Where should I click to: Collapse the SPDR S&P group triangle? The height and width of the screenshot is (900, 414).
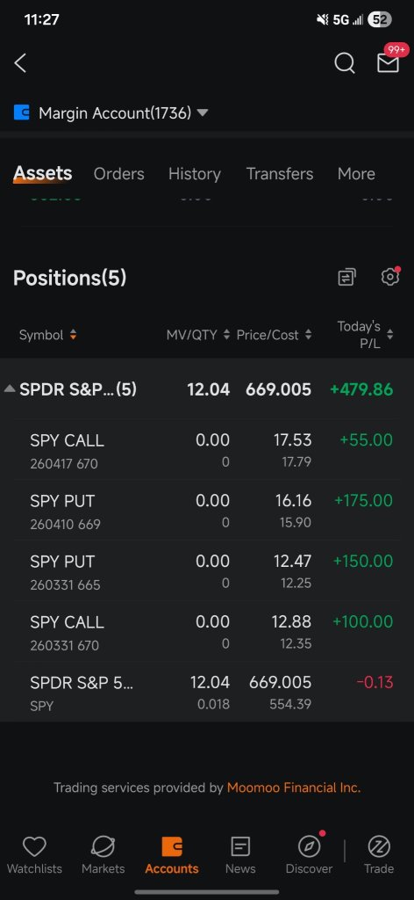pos(10,389)
